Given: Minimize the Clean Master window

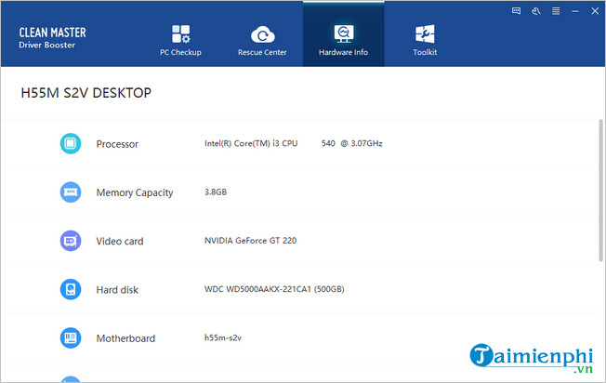Looking at the screenshot, I should (573, 11).
